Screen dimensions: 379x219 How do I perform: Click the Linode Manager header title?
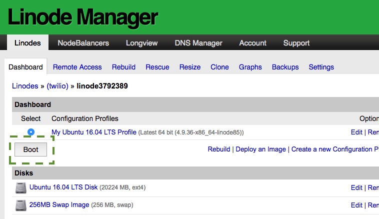click(82, 17)
